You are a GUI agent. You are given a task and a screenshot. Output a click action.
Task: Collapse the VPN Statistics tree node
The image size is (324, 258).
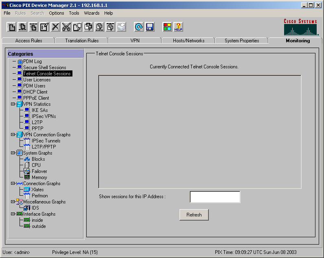tap(13, 104)
